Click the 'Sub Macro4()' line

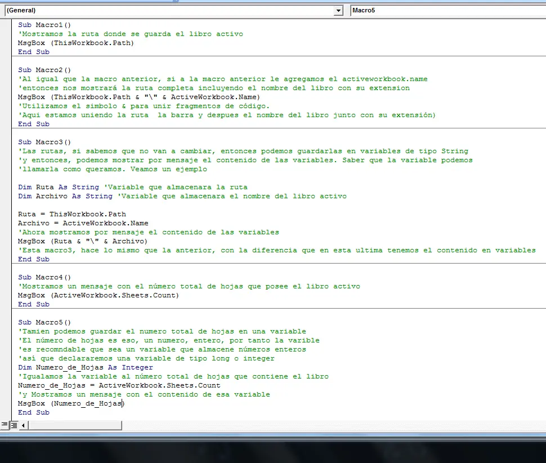pyautogui.click(x=44, y=277)
